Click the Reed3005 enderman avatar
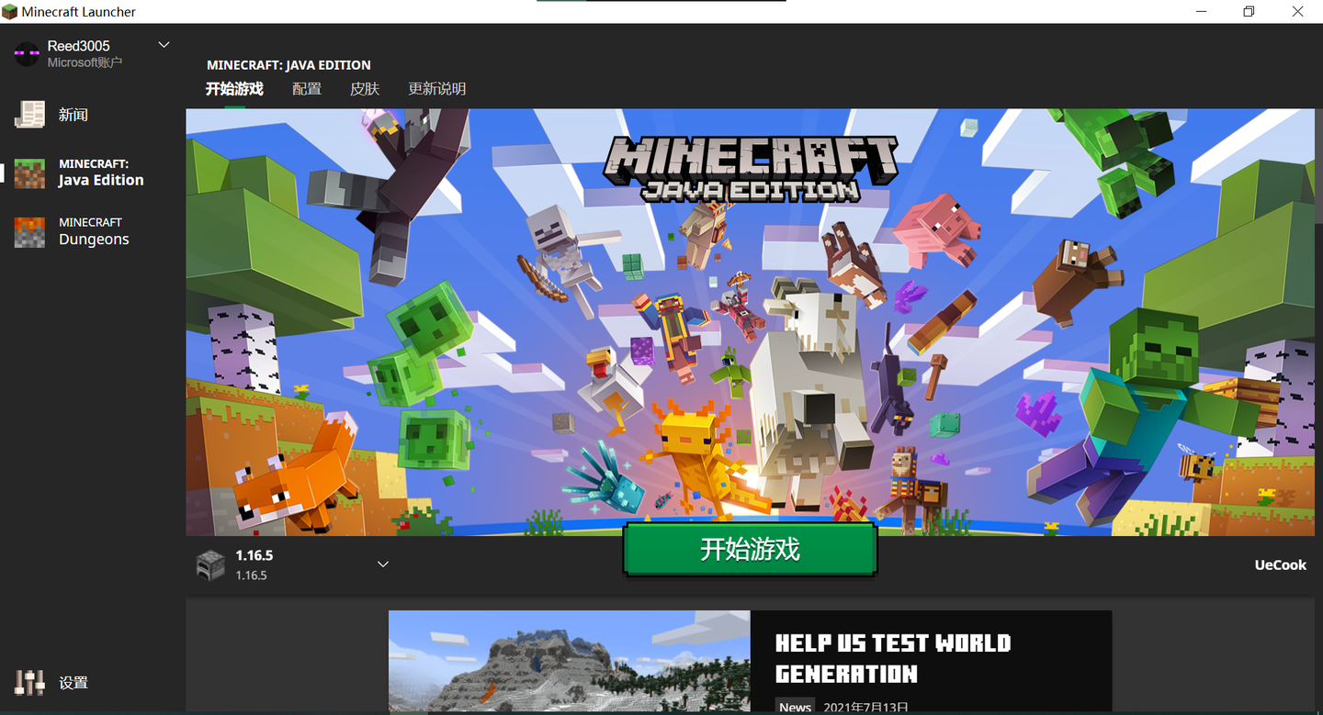This screenshot has height=715, width=1323. pos(27,53)
